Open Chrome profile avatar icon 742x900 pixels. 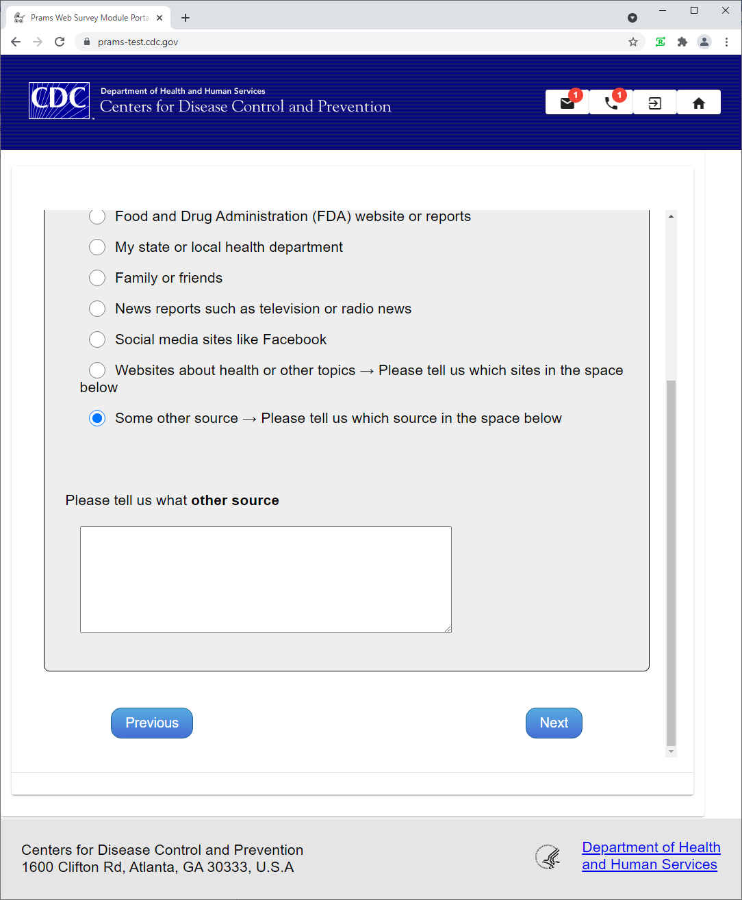click(704, 42)
